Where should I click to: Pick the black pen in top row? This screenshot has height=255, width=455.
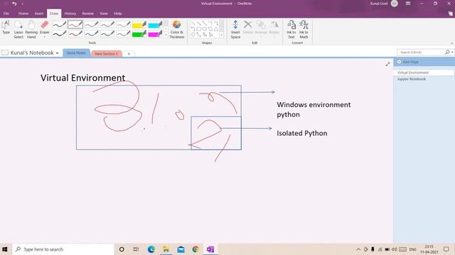pos(59,25)
